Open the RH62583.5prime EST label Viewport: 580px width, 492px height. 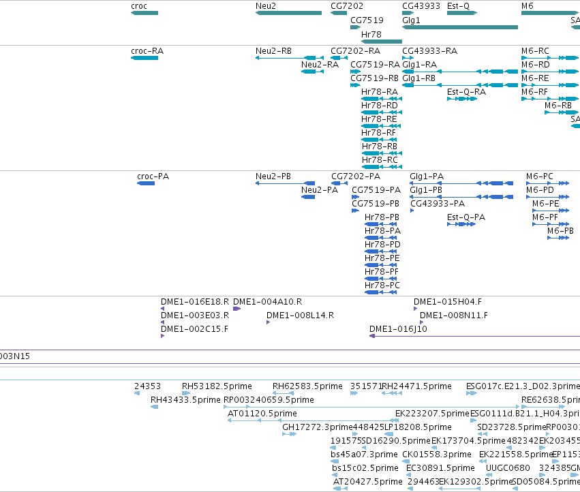pyautogui.click(x=307, y=386)
